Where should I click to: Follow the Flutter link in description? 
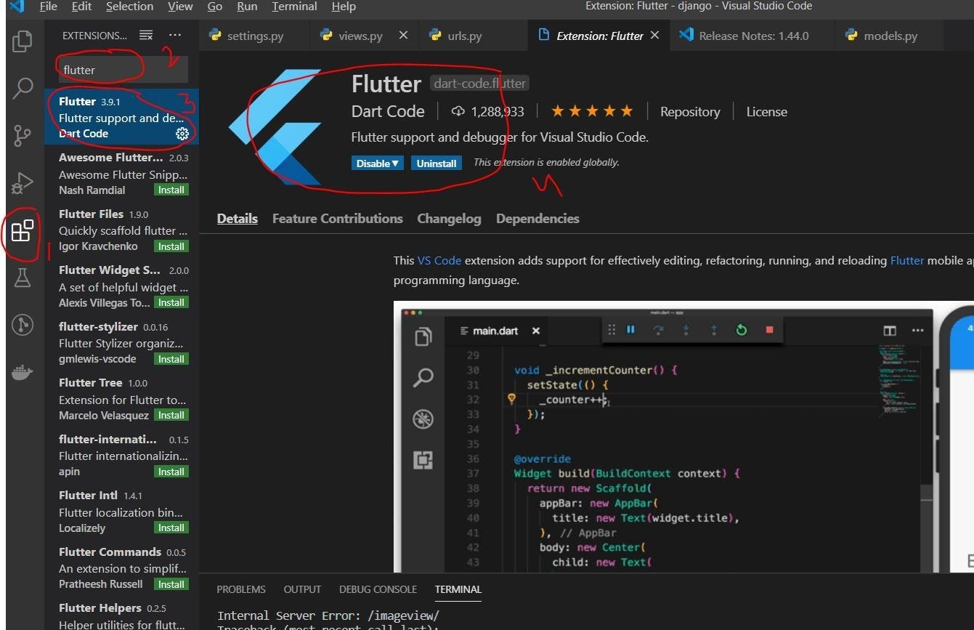[x=907, y=260]
